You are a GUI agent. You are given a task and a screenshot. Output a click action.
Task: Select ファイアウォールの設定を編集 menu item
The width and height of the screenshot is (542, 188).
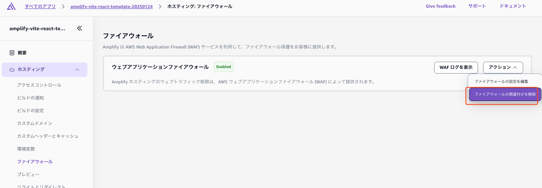(x=501, y=81)
